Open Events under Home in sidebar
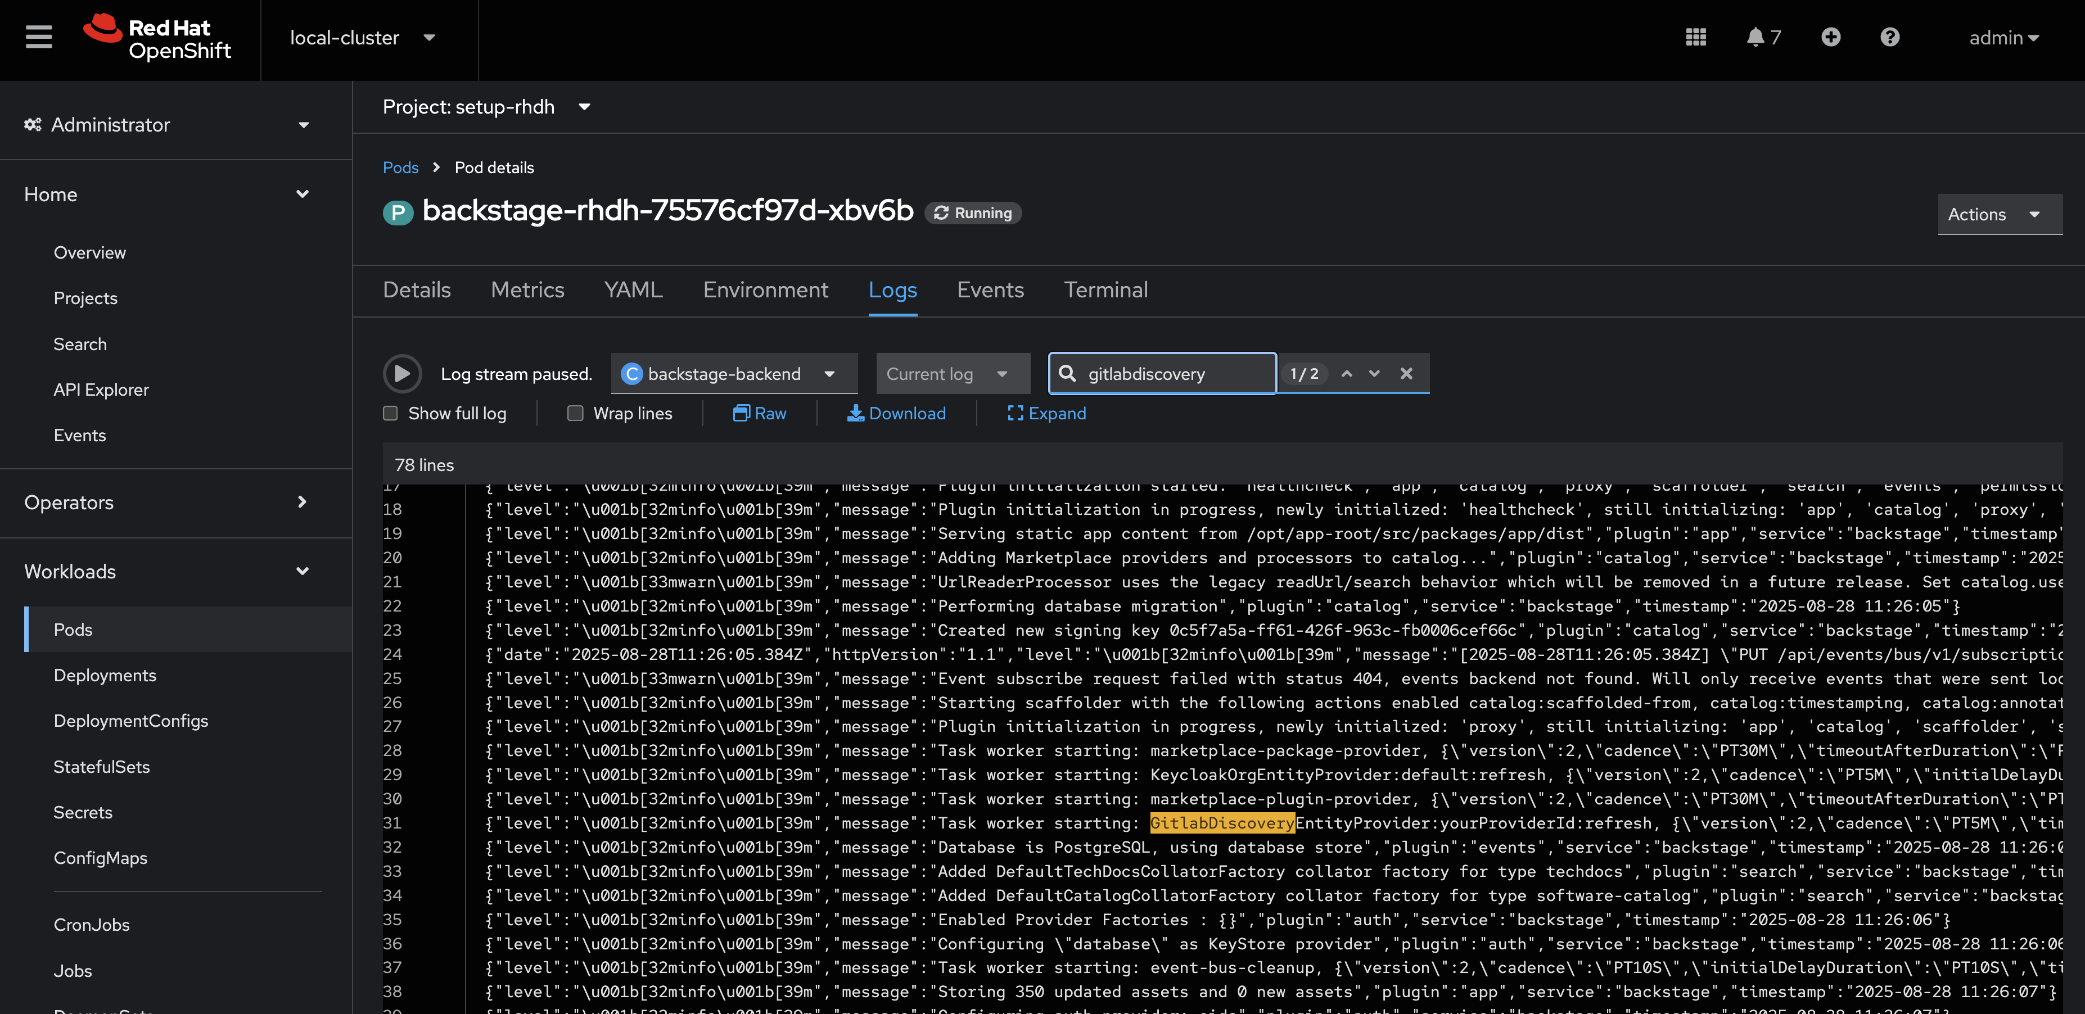This screenshot has width=2085, height=1014. (80, 436)
